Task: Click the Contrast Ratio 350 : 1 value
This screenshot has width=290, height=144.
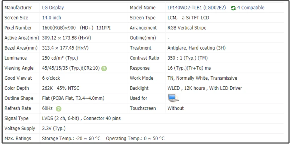Action: coord(187,58)
